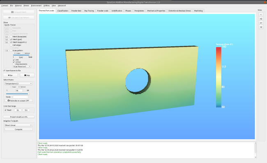Open the Temperature (C) frame dropdown
The width and height of the screenshot is (267, 163).
tap(18, 84)
